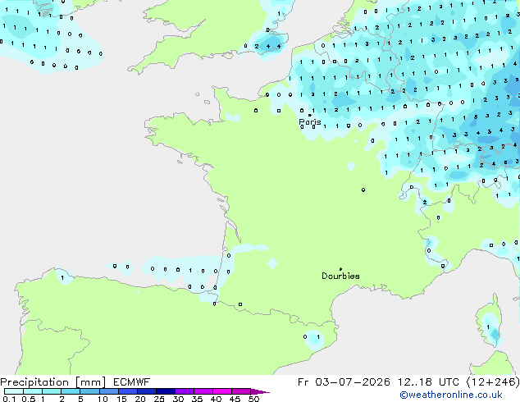Click the '(12+246)' forecast offset text

[493, 382]
